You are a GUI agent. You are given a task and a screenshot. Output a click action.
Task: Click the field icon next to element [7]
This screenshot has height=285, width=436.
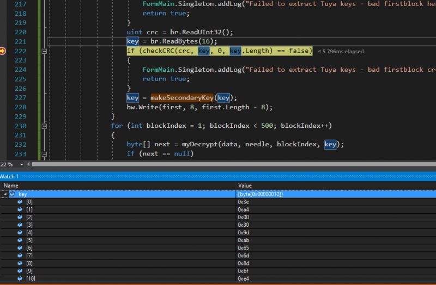20,255
